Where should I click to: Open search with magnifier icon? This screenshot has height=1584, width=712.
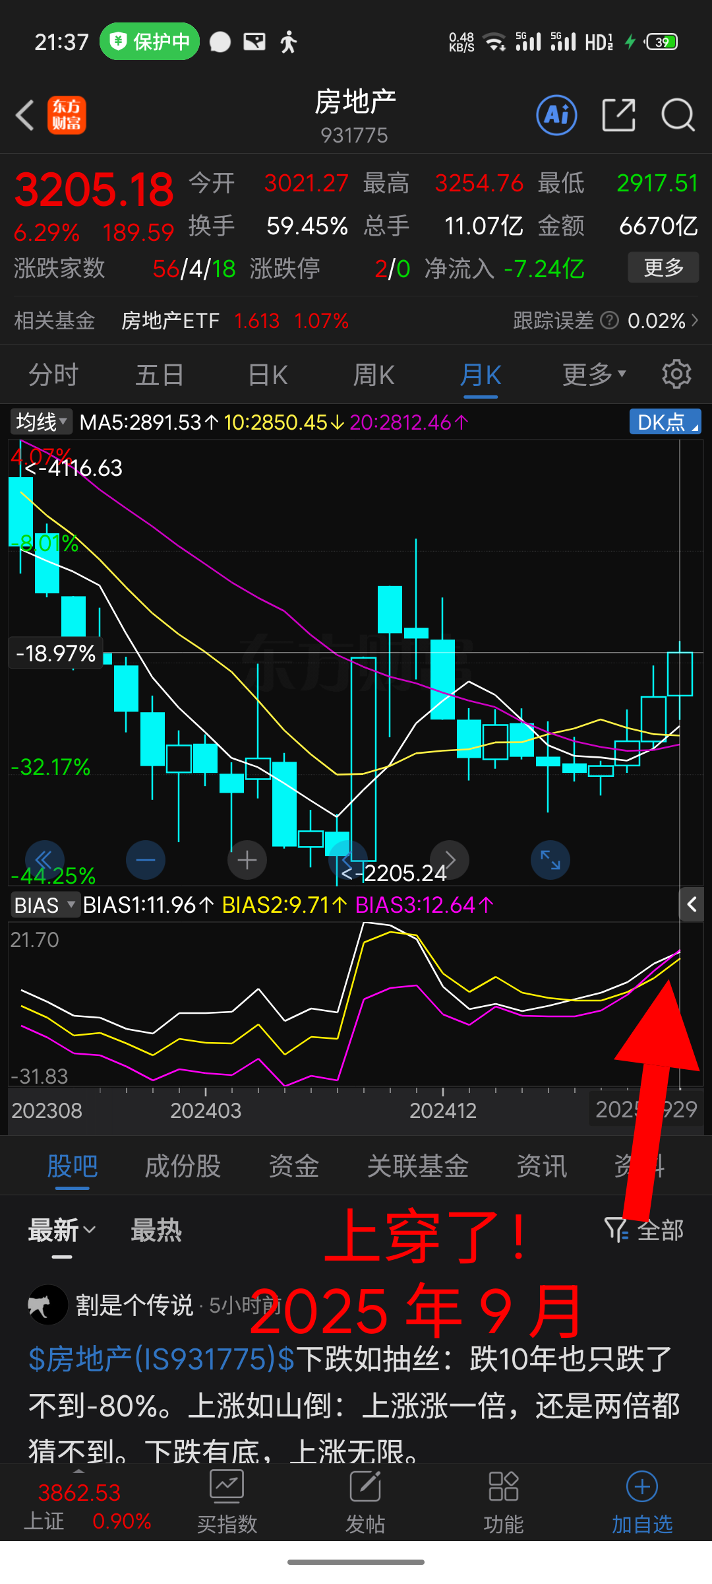(x=678, y=115)
